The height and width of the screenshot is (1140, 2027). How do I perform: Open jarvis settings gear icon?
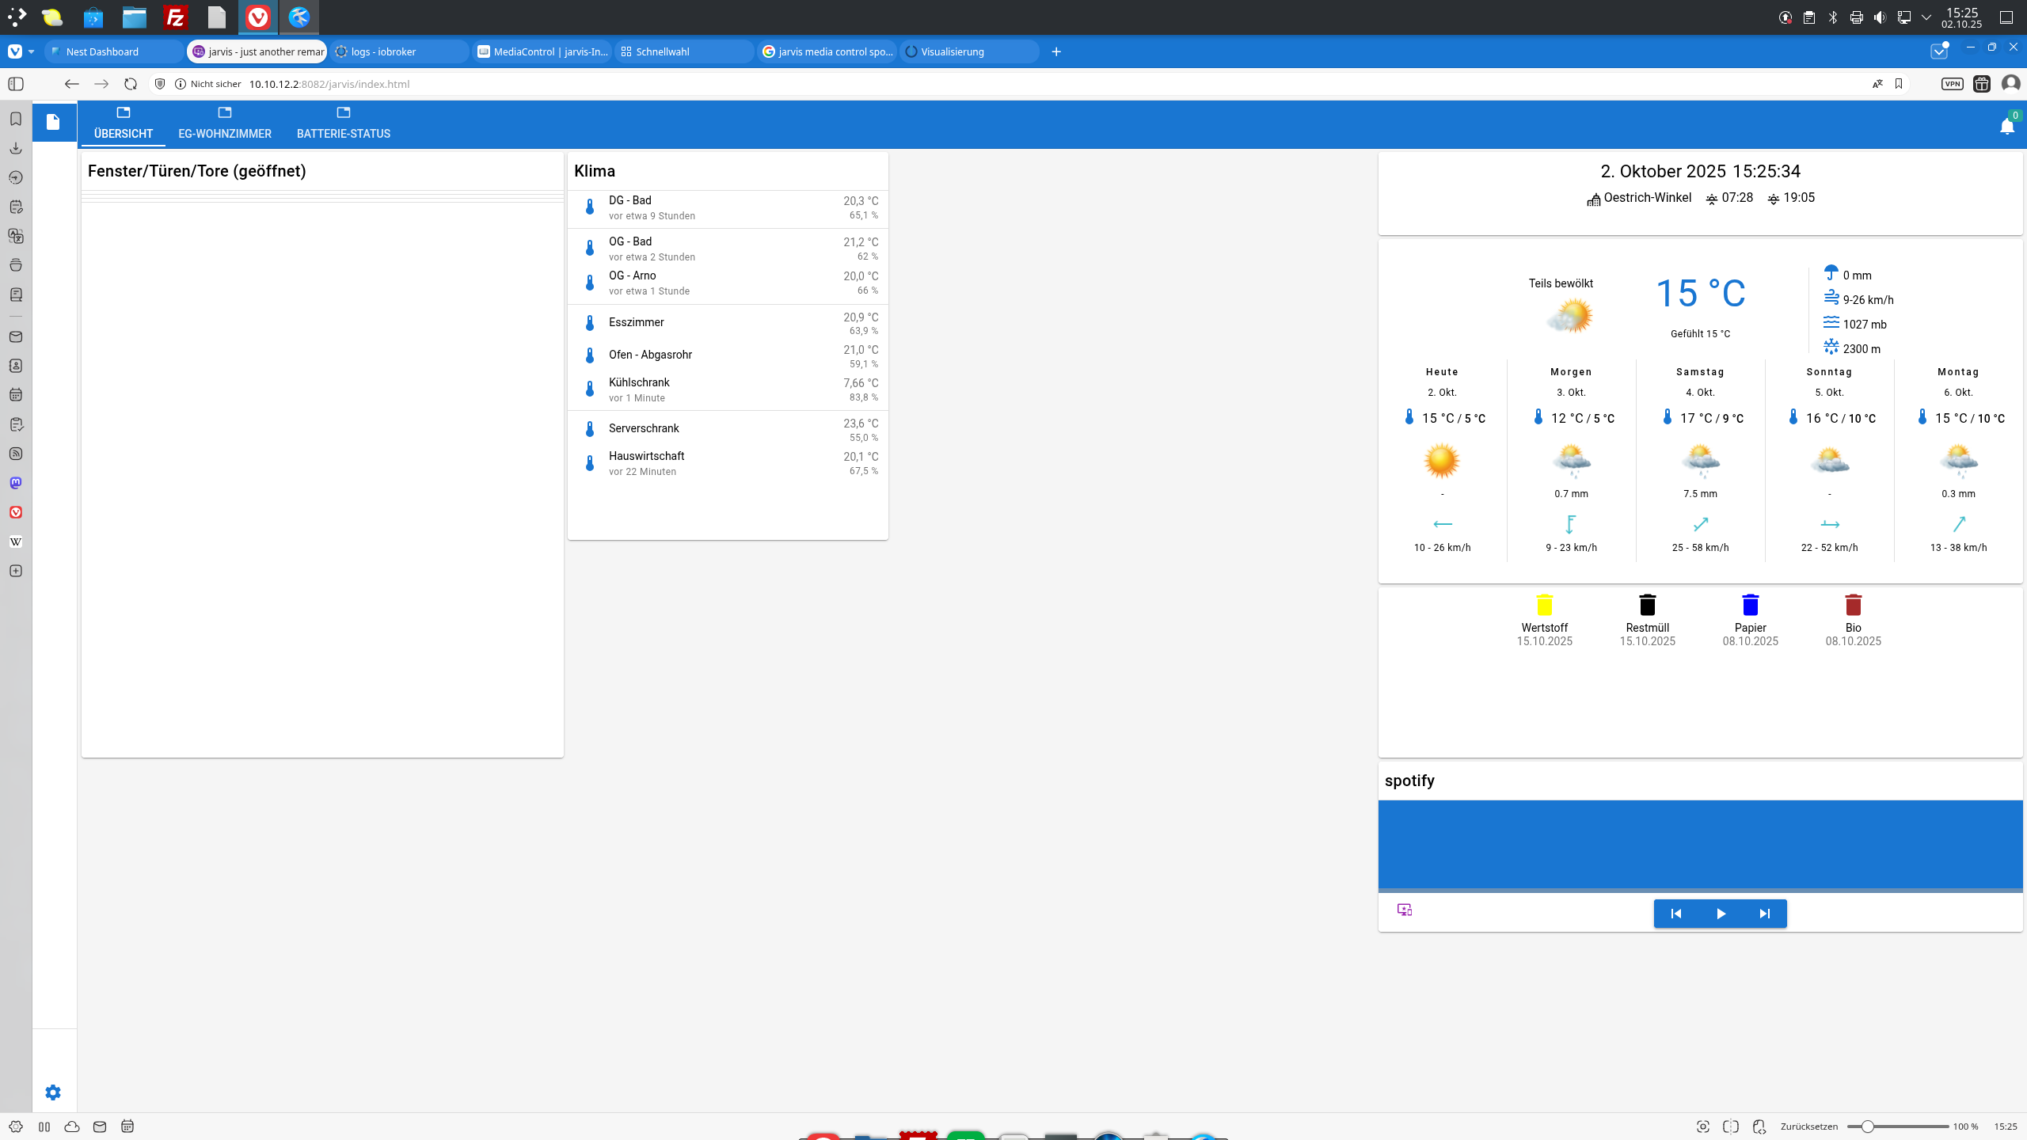pos(53,1092)
